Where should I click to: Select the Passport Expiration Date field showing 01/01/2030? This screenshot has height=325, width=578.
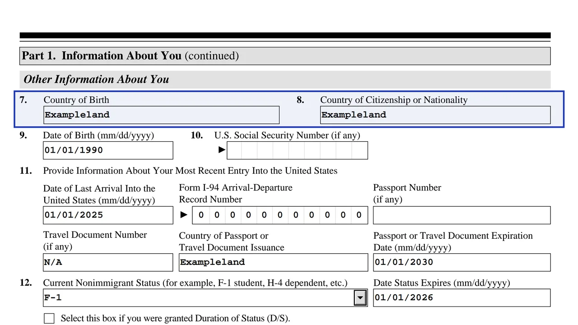[x=462, y=262]
